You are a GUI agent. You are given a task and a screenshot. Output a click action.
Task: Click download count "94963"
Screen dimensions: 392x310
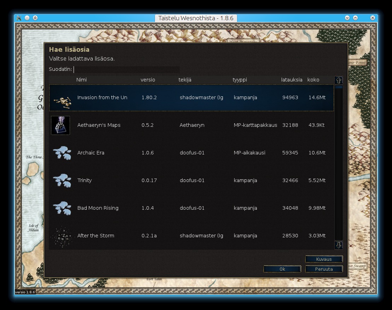tap(290, 97)
